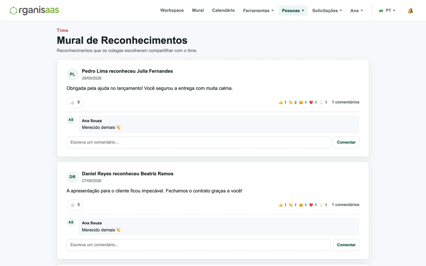The width and height of the screenshot is (426, 266).
Task: Click Ana Souza's avatar under Pedro's post
Action: tap(71, 120)
